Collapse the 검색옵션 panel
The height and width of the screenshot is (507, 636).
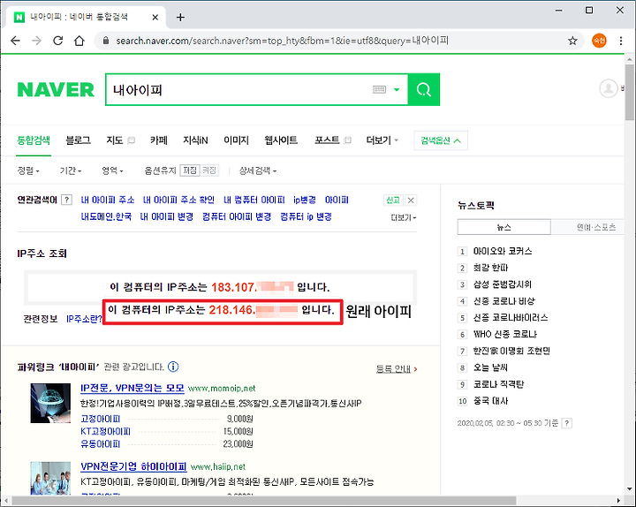tap(441, 140)
